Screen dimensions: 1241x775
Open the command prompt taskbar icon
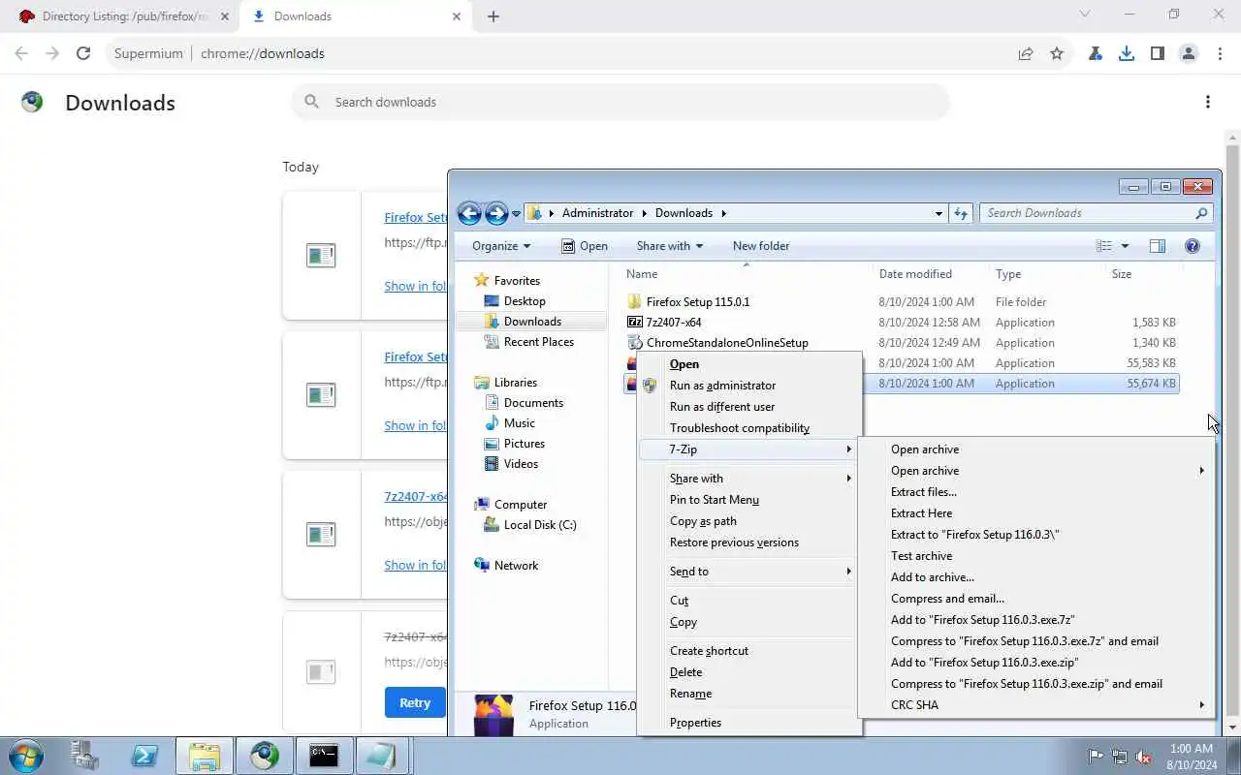(x=324, y=756)
